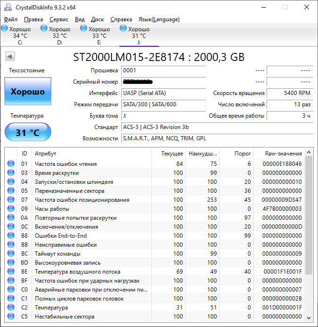Screen dimensions: 318x327
Task: Click the attribute list scrollbar thumb
Action: 309,215
